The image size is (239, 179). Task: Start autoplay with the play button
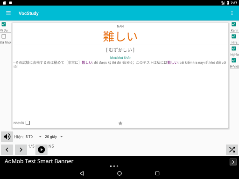coord(42,150)
